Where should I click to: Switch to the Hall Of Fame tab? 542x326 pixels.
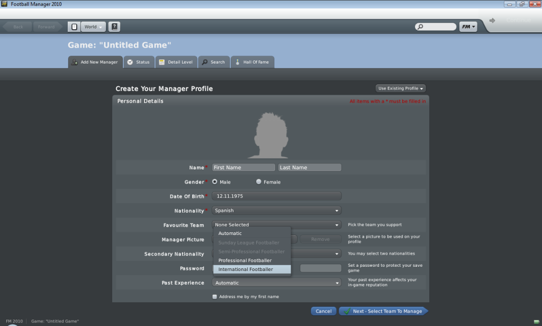(x=252, y=62)
